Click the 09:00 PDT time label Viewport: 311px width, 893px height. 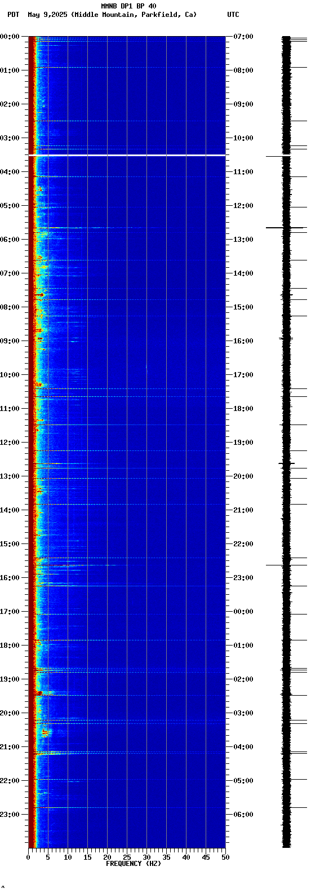point(10,341)
